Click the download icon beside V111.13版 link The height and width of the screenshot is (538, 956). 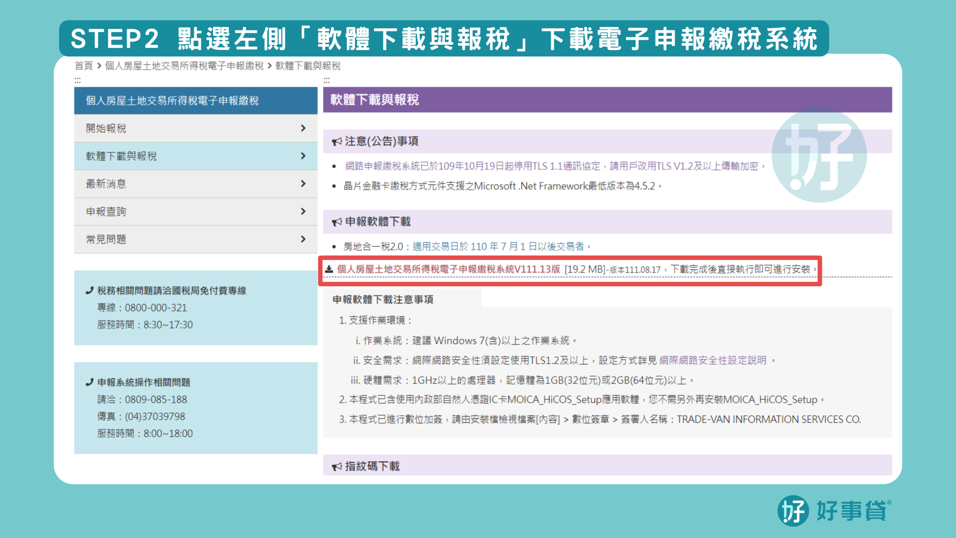coord(329,269)
